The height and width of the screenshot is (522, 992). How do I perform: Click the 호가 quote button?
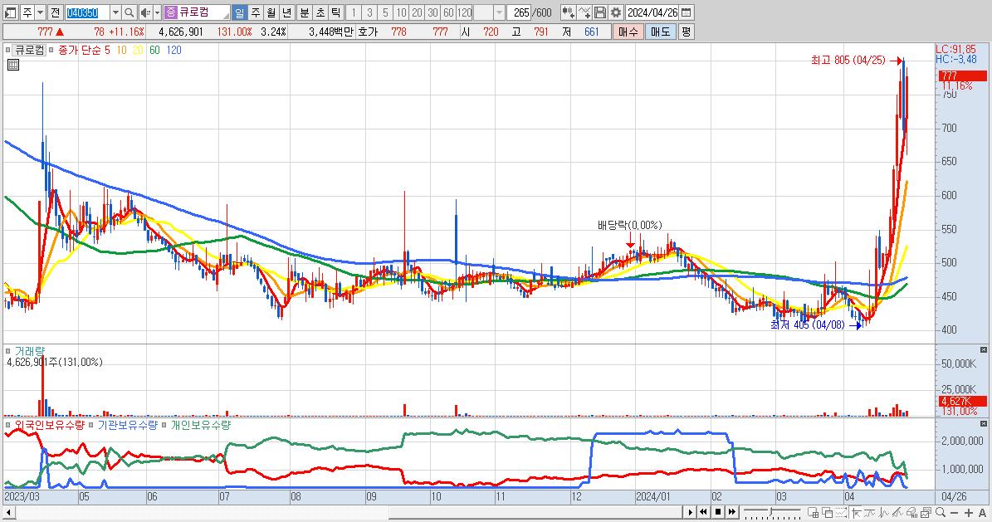click(x=368, y=32)
